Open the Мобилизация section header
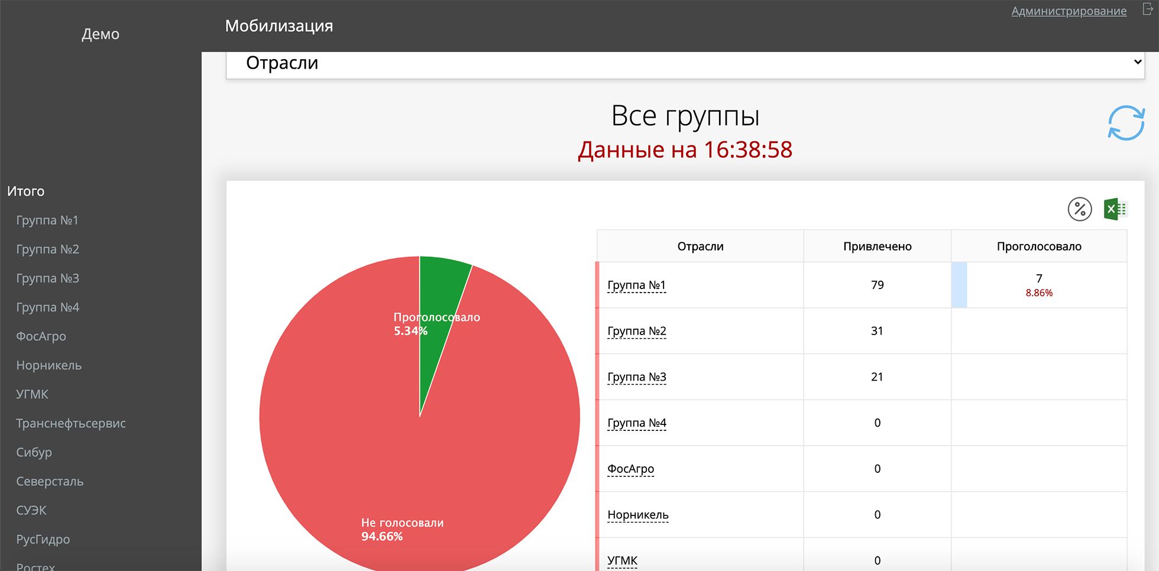 [279, 25]
